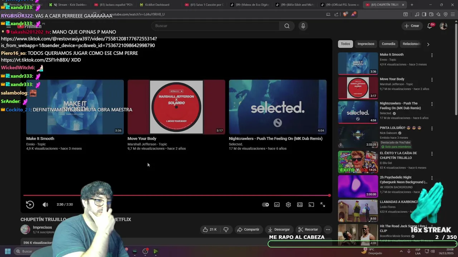458x257 pixels.
Task: Open the sidebar EL ÉXITO Y LA CAÍDA thumbnail
Action: [358, 162]
